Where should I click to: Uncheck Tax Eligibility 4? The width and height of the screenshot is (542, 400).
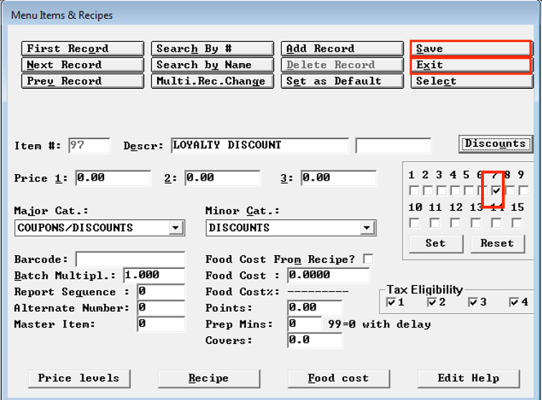tap(514, 303)
